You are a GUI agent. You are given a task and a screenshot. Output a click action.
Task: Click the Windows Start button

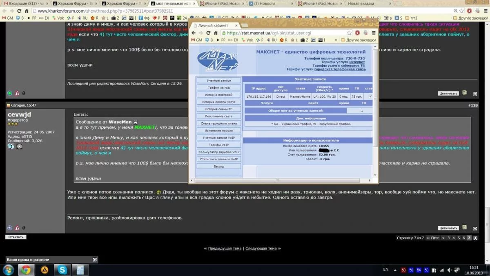coord(8,270)
